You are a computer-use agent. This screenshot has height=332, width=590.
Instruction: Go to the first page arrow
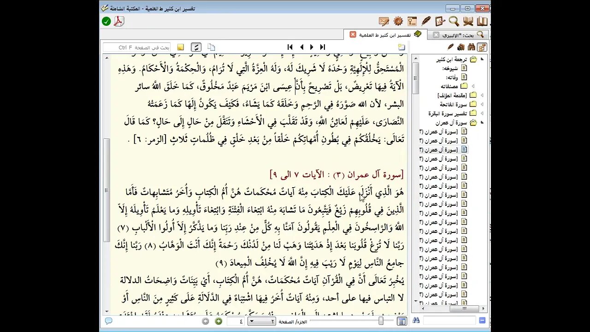290,47
